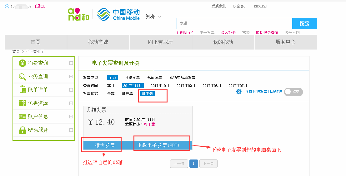Toggle the 月结发票自动推送 OFF switch
The width and height of the screenshot is (346, 176).
click(x=293, y=92)
